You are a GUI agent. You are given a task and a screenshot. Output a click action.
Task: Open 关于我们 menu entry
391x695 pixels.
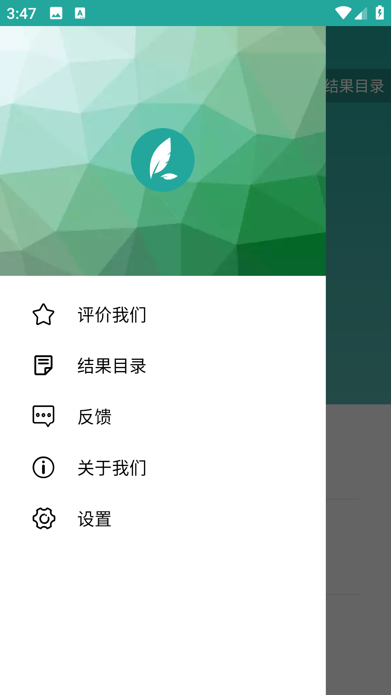pyautogui.click(x=163, y=467)
